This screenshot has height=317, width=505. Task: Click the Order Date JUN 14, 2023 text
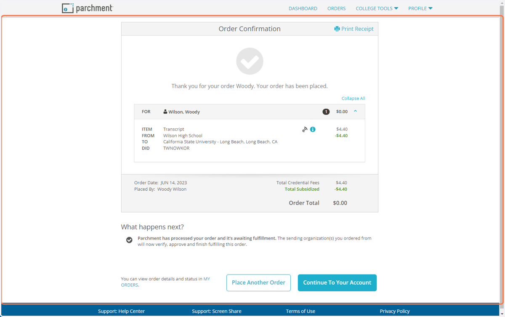pos(160,183)
